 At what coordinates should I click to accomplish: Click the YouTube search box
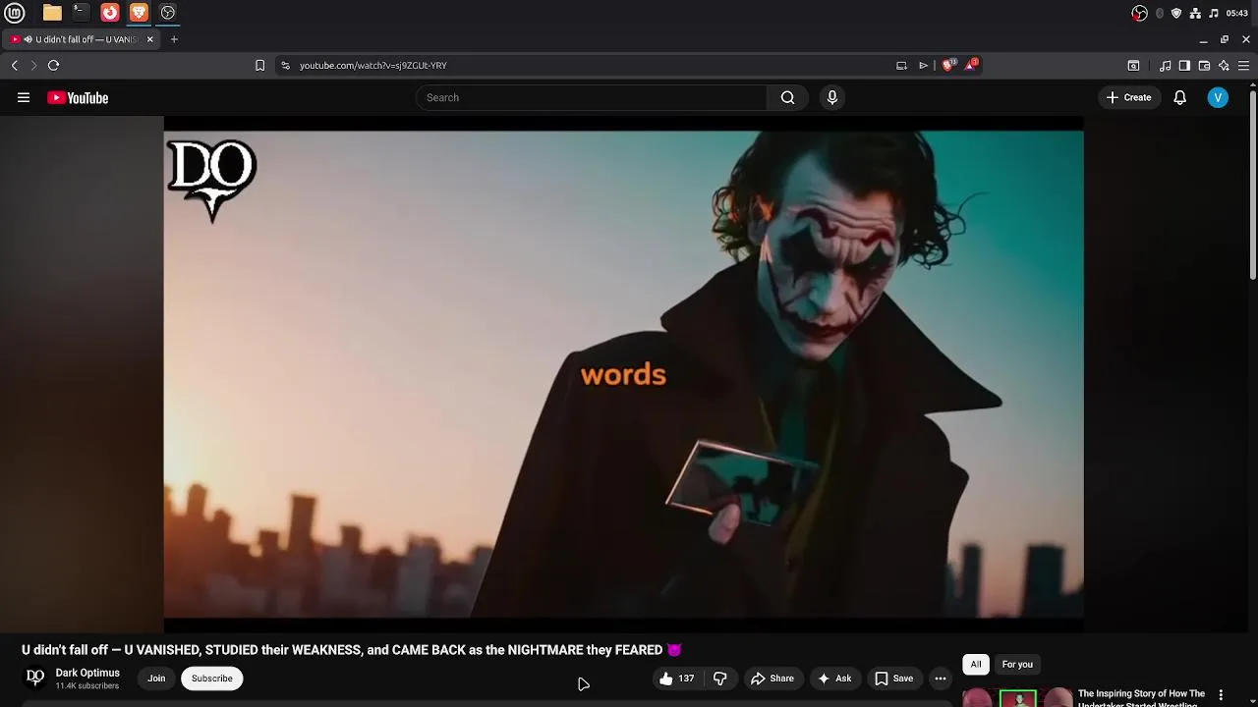(592, 97)
